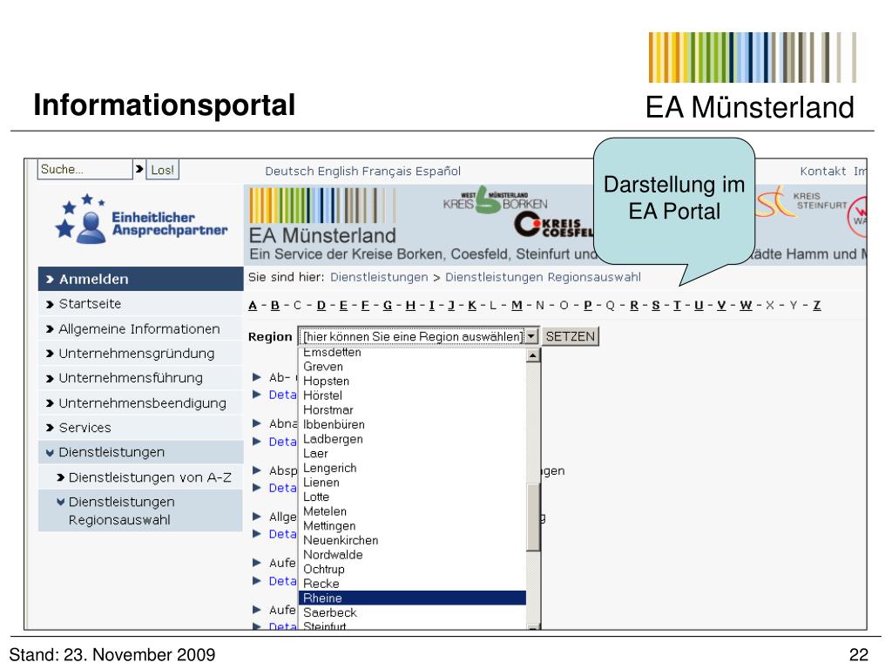Viewport: 892px width, 669px height.
Task: Click the Kreis Borken logo
Action: coord(495,200)
